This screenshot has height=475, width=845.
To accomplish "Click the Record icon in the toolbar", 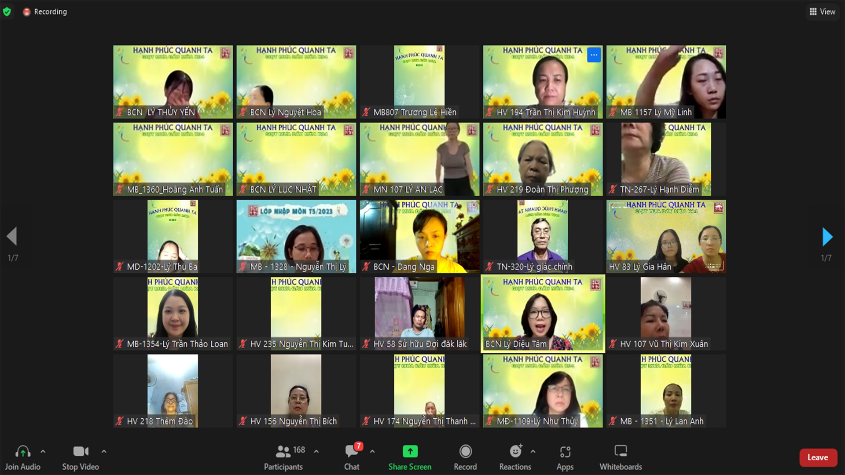I will pyautogui.click(x=465, y=452).
